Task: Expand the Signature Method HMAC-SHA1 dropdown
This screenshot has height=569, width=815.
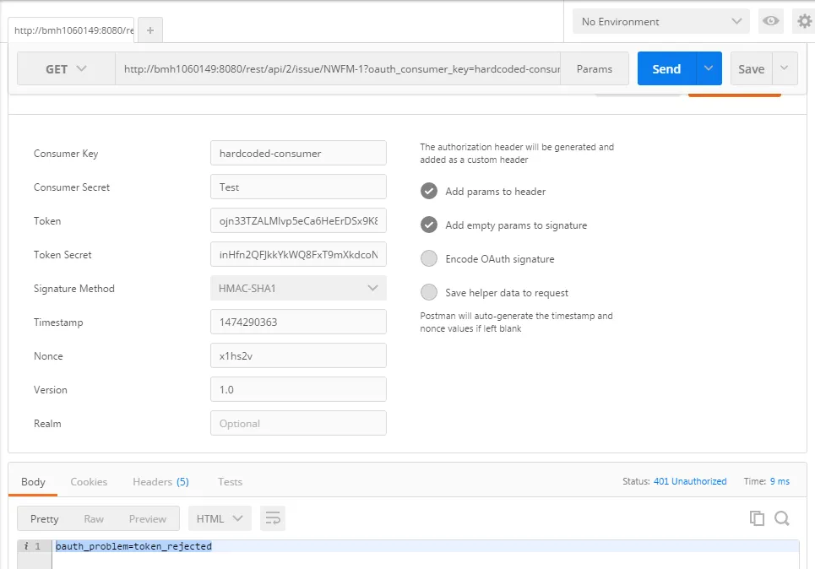Action: (298, 289)
